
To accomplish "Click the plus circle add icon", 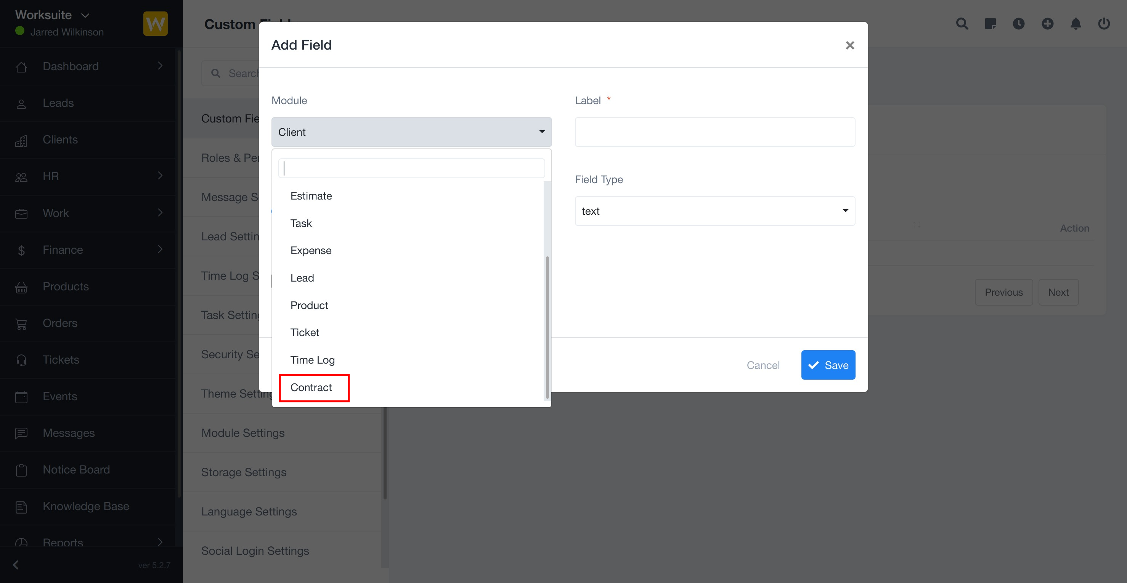I will [x=1047, y=24].
